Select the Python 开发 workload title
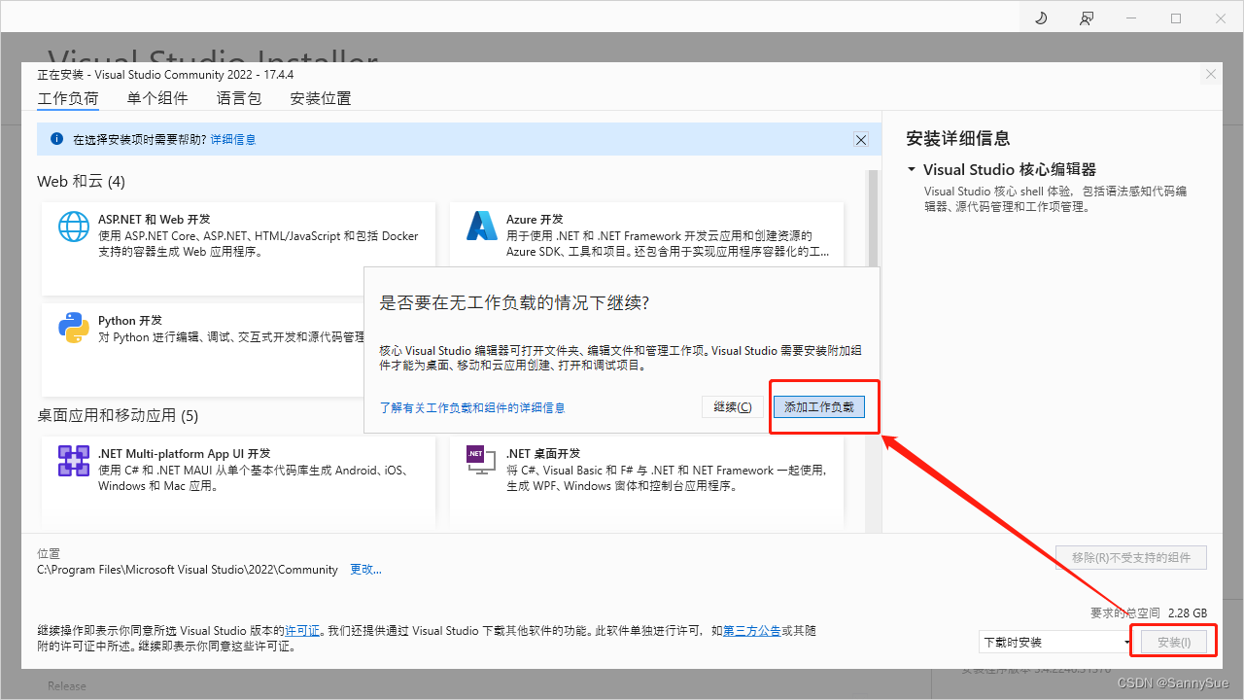The height and width of the screenshot is (700, 1244). click(x=130, y=321)
